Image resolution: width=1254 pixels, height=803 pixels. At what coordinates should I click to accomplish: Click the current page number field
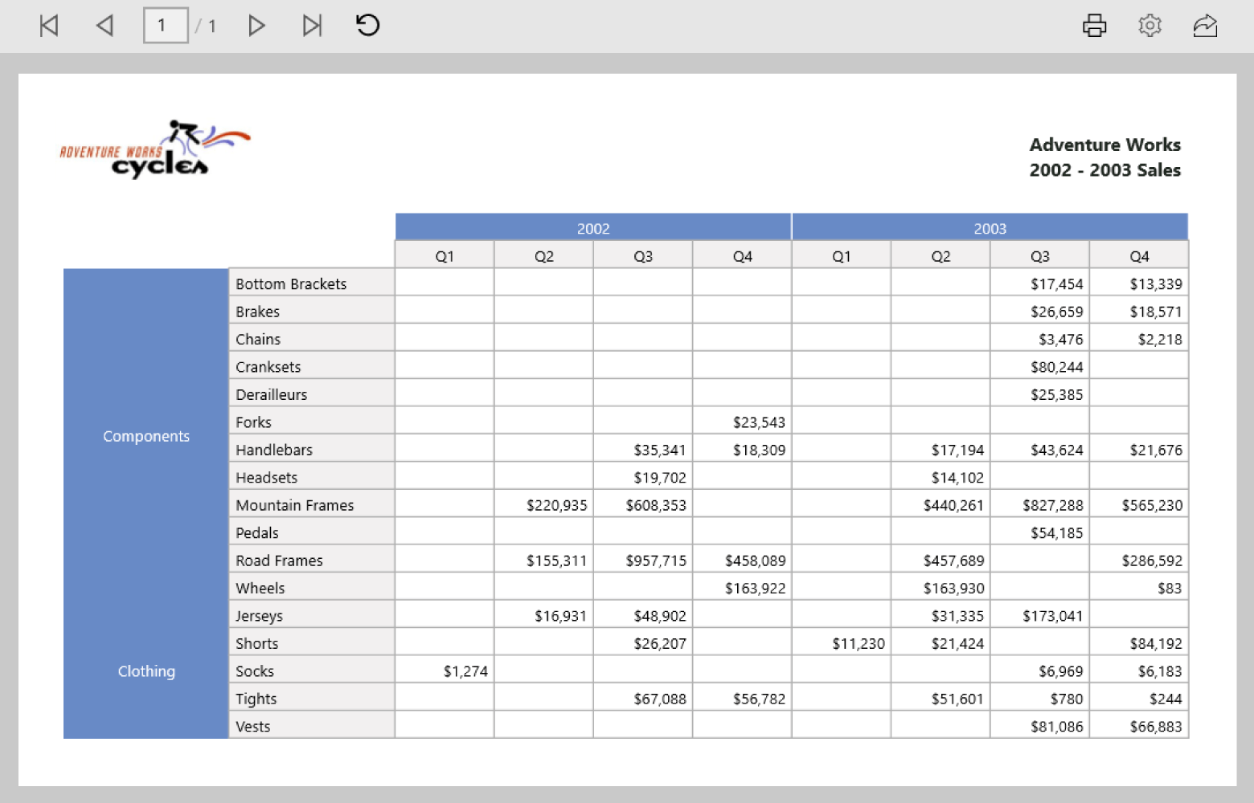166,26
